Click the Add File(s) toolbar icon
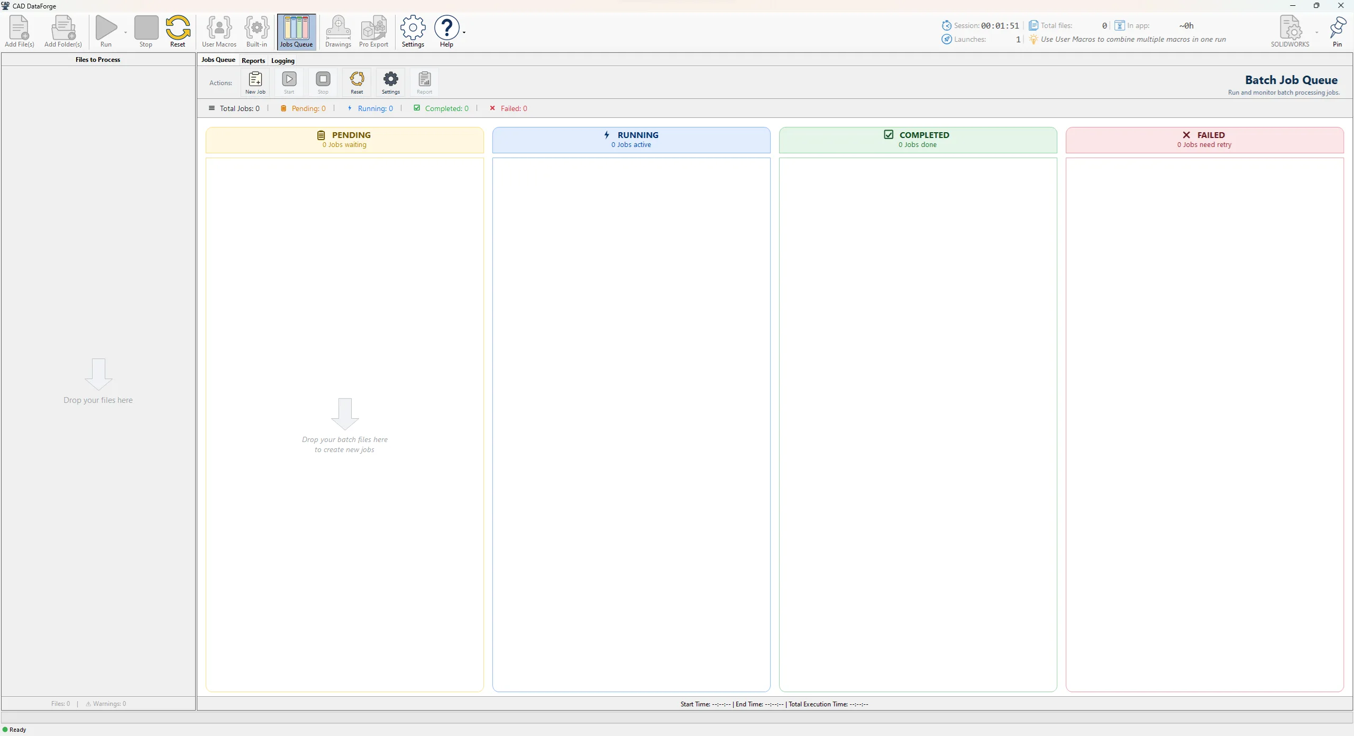Image resolution: width=1354 pixels, height=736 pixels. click(x=19, y=27)
